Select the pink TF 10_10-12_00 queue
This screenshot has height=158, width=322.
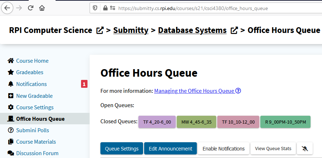[238, 122]
